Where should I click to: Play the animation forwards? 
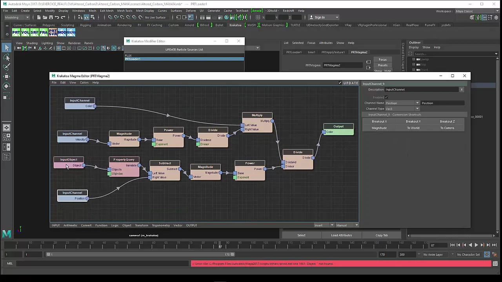click(x=476, y=245)
